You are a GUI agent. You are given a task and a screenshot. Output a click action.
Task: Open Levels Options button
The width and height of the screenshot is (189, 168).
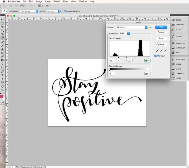pyautogui.click(x=161, y=44)
